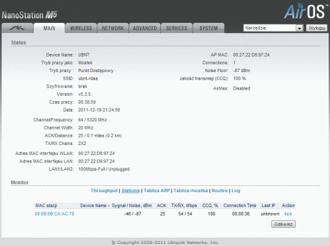
Task: Click the ACK column header
Action: [x=162, y=206]
